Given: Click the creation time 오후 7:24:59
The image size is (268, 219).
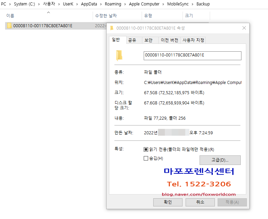Looking at the screenshot, I should [x=201, y=133].
